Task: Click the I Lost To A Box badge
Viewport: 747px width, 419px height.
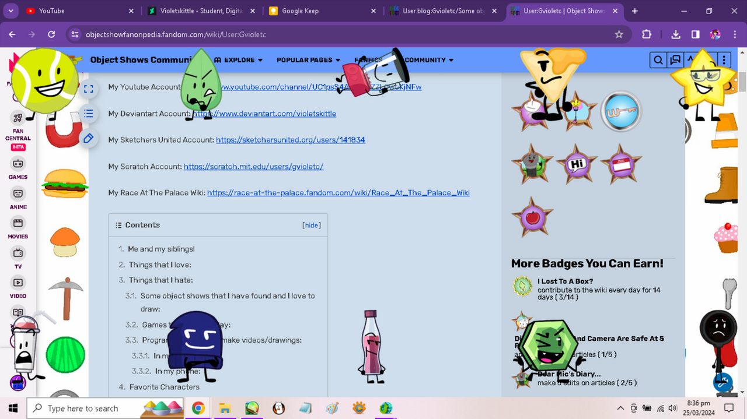Action: (x=521, y=285)
